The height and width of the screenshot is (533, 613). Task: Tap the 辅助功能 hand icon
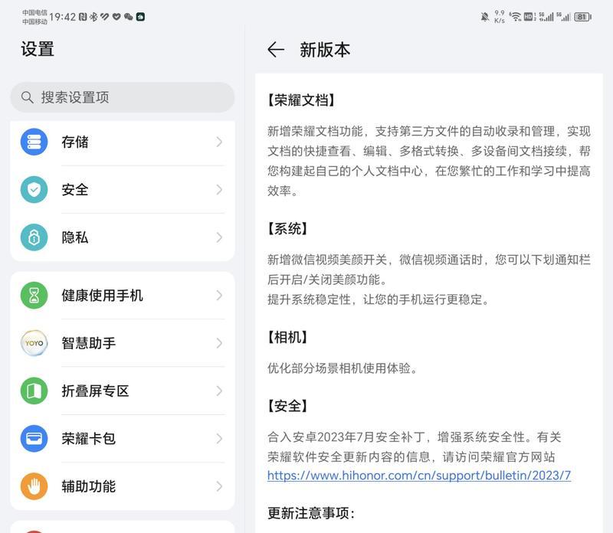tap(34, 486)
